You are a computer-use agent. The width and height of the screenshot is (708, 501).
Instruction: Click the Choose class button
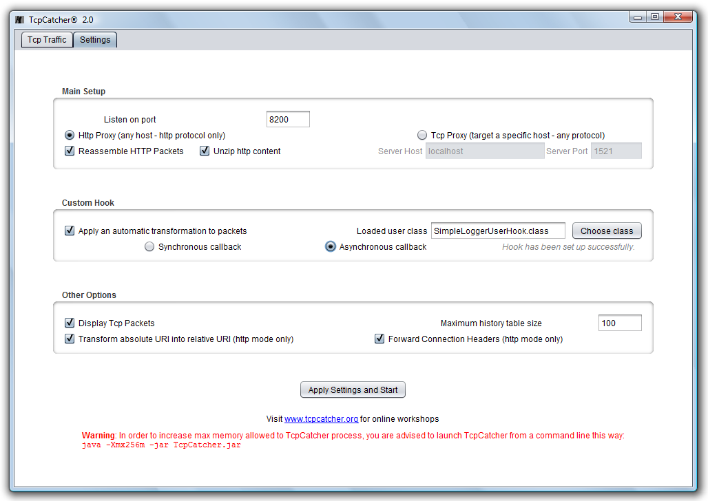607,231
